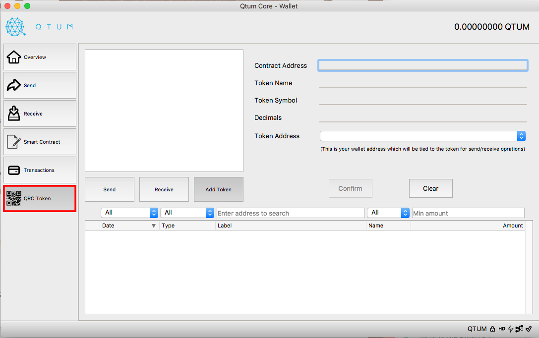
Task: Click the wallet lock icon in status bar
Action: tap(492, 329)
